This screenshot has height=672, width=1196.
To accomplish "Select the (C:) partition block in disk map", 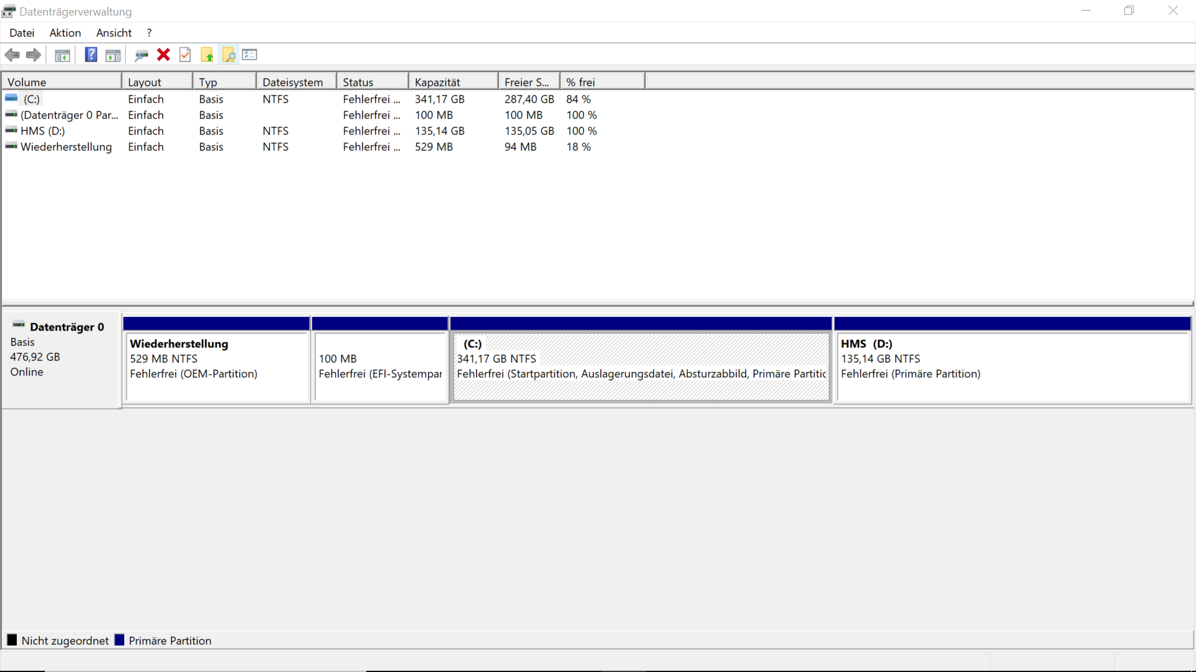I will [640, 367].
